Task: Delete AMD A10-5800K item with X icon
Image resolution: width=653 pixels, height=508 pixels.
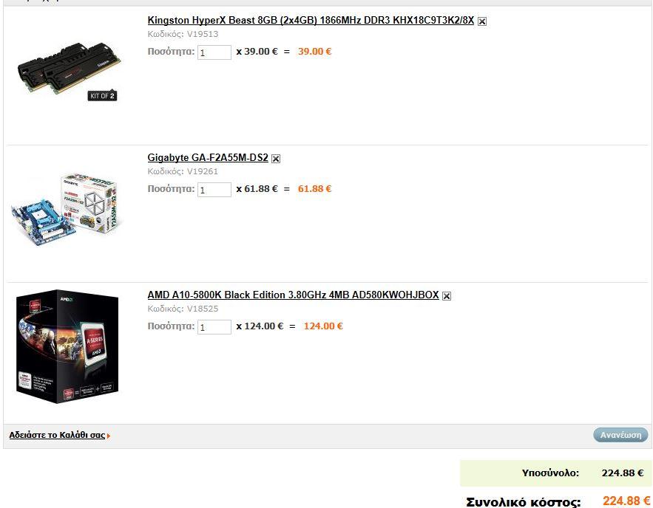Action: click(447, 296)
